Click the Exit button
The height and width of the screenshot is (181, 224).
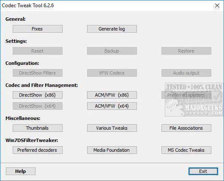tap(203, 171)
